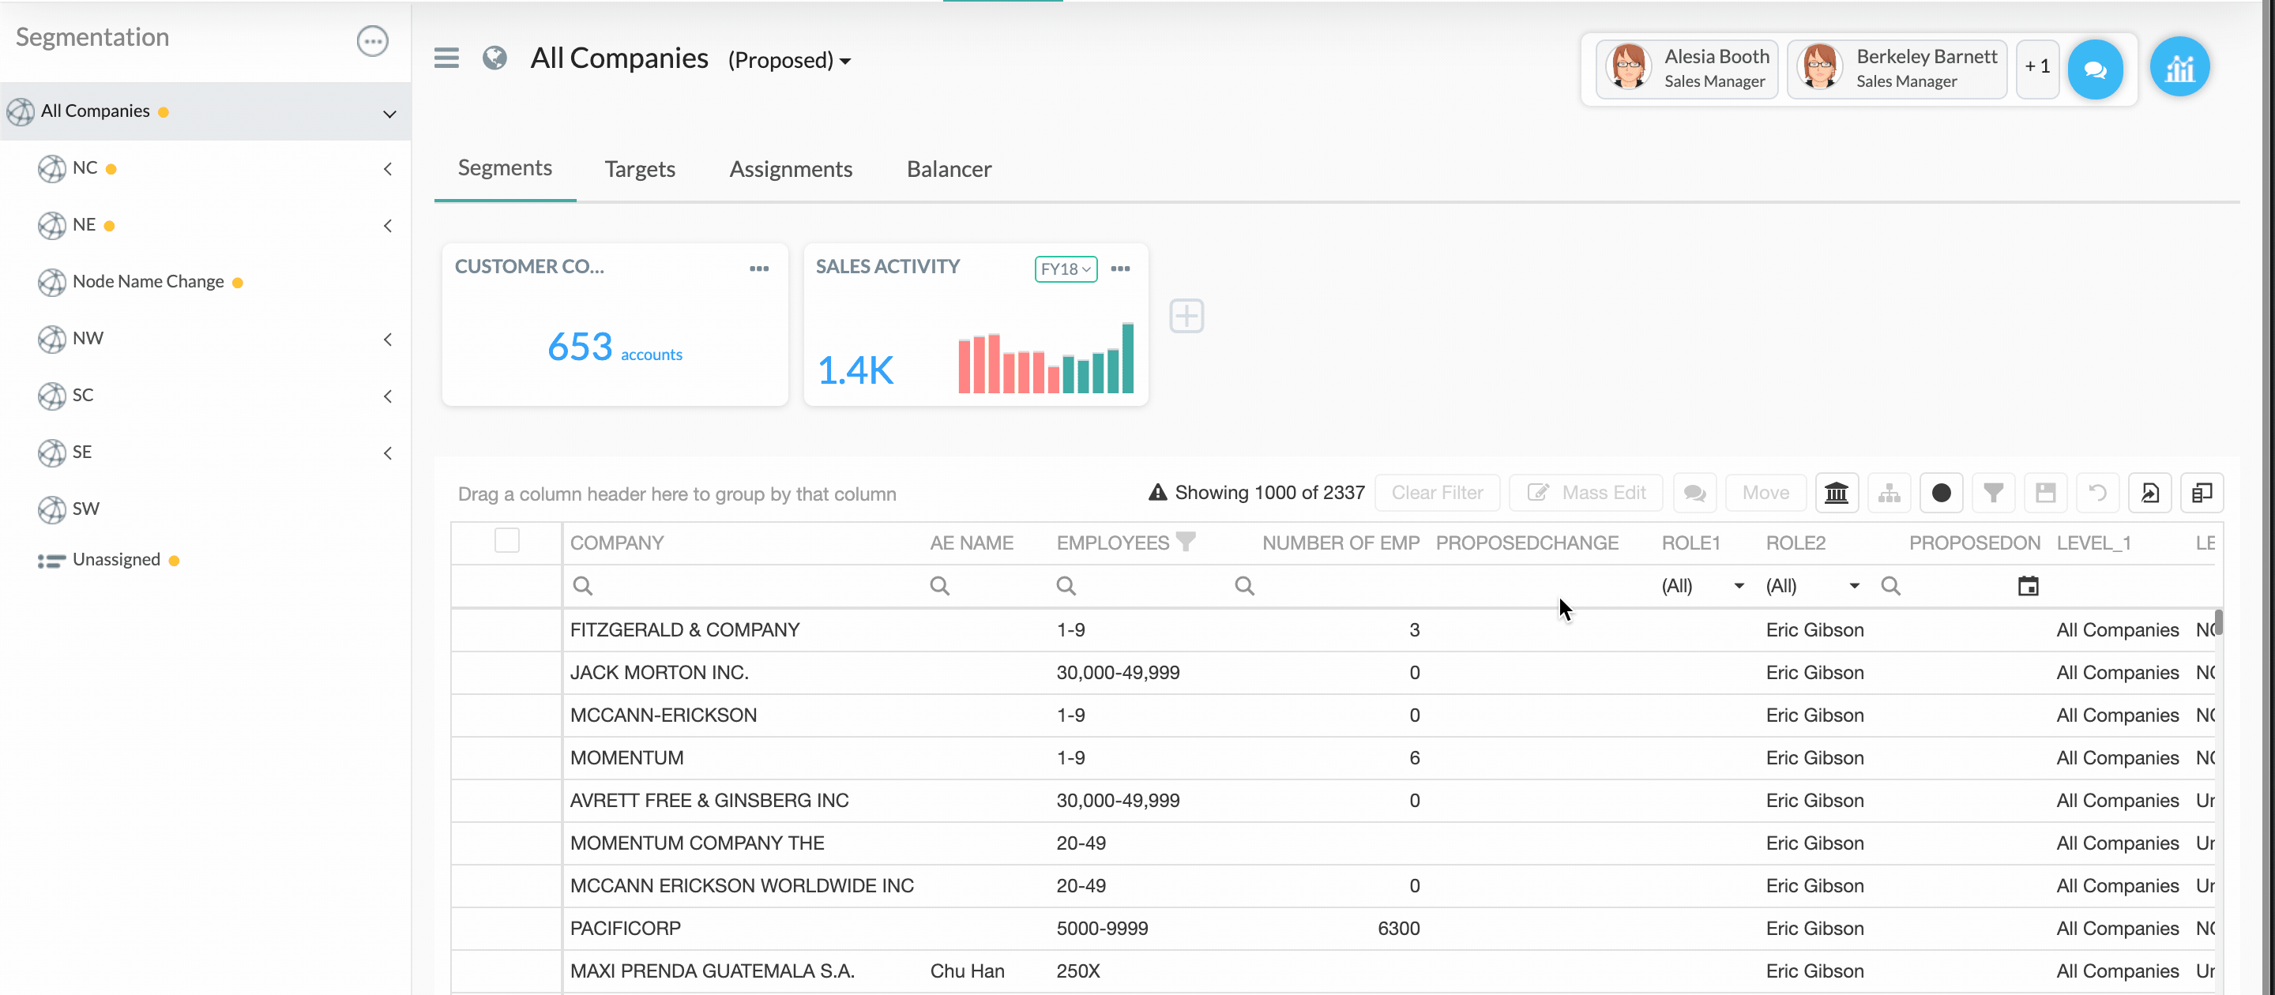This screenshot has width=2275, height=995.
Task: Open the FY18 year dropdown
Action: (1065, 268)
